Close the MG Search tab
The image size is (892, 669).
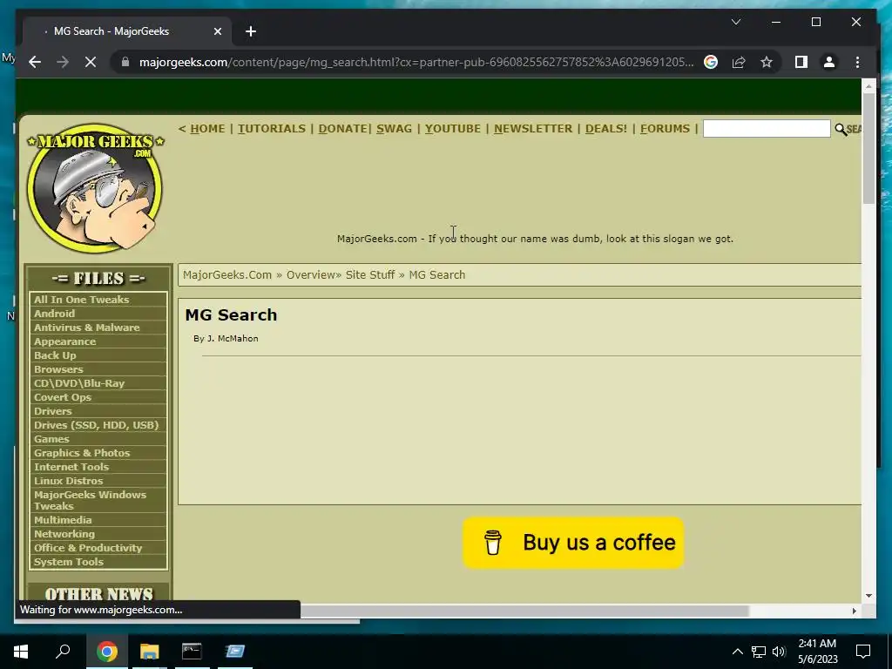(217, 31)
